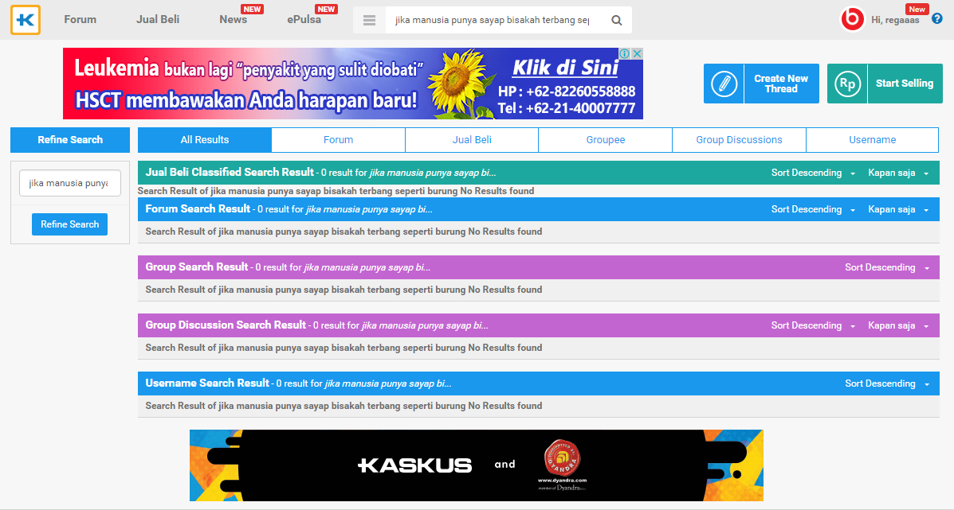The width and height of the screenshot is (954, 510).
Task: Click the small Refine Search button
Action: click(70, 224)
